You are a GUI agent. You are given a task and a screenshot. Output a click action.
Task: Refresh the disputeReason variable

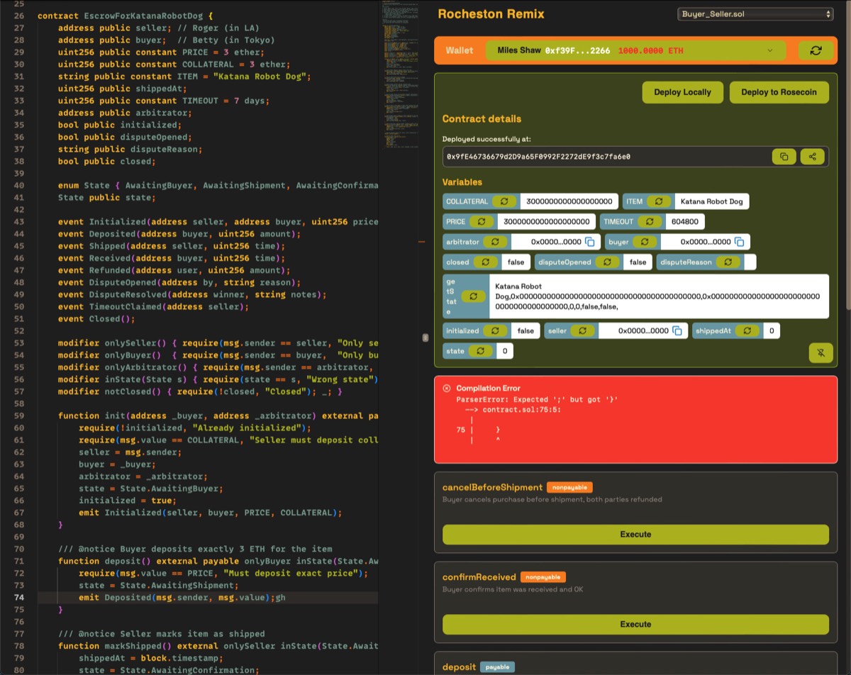[728, 262]
